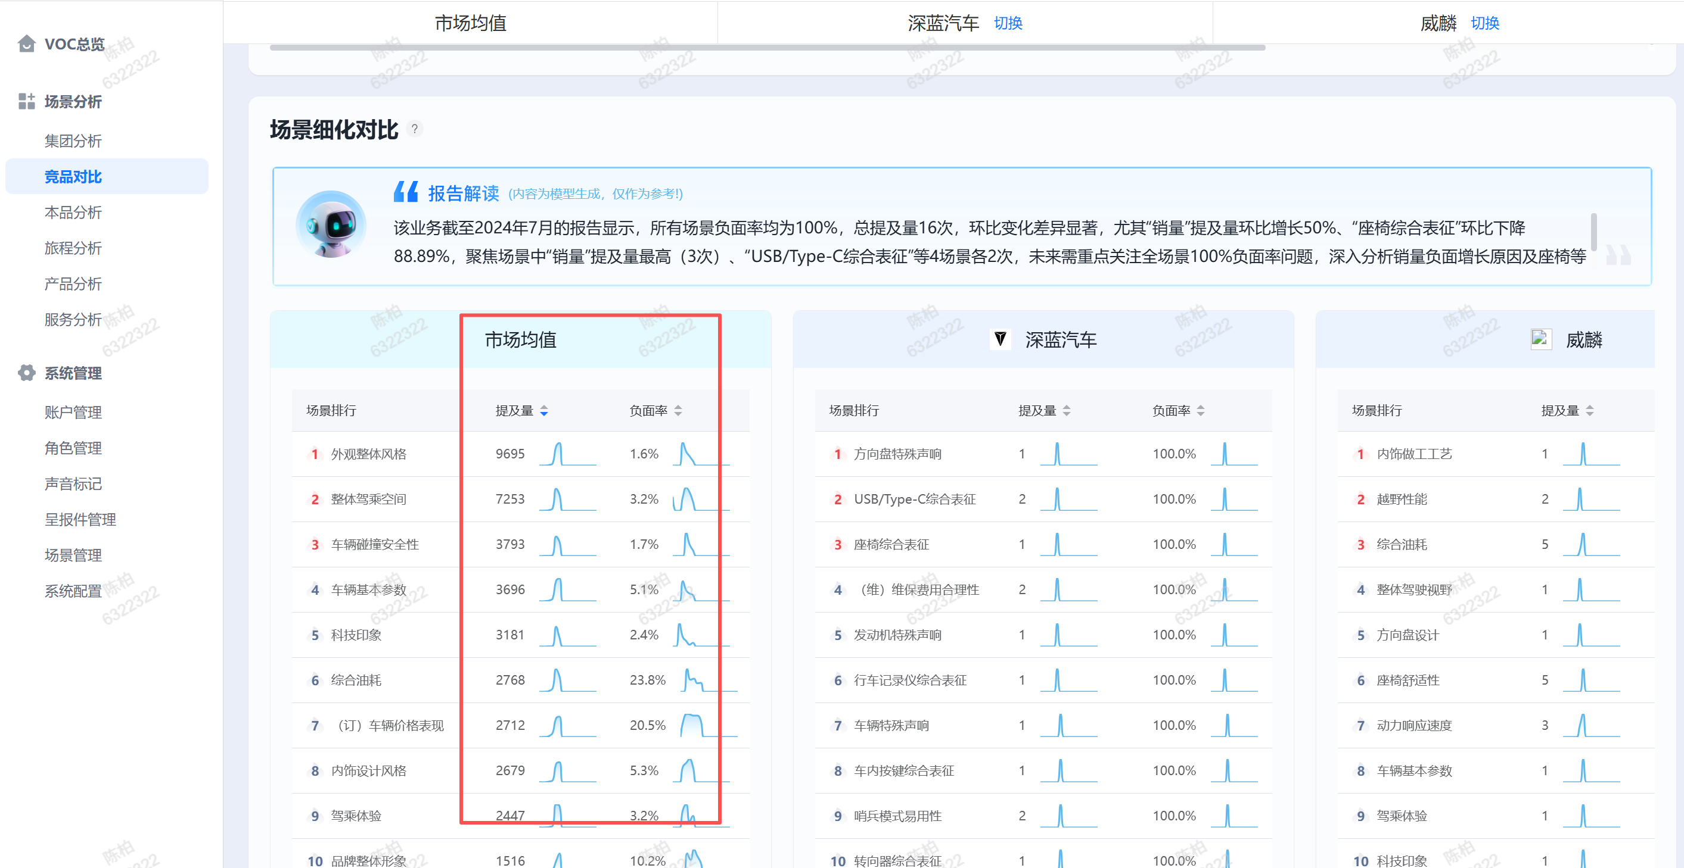The width and height of the screenshot is (1684, 868).
Task: Click help question mark beside 场景细化对比
Action: pos(415,129)
